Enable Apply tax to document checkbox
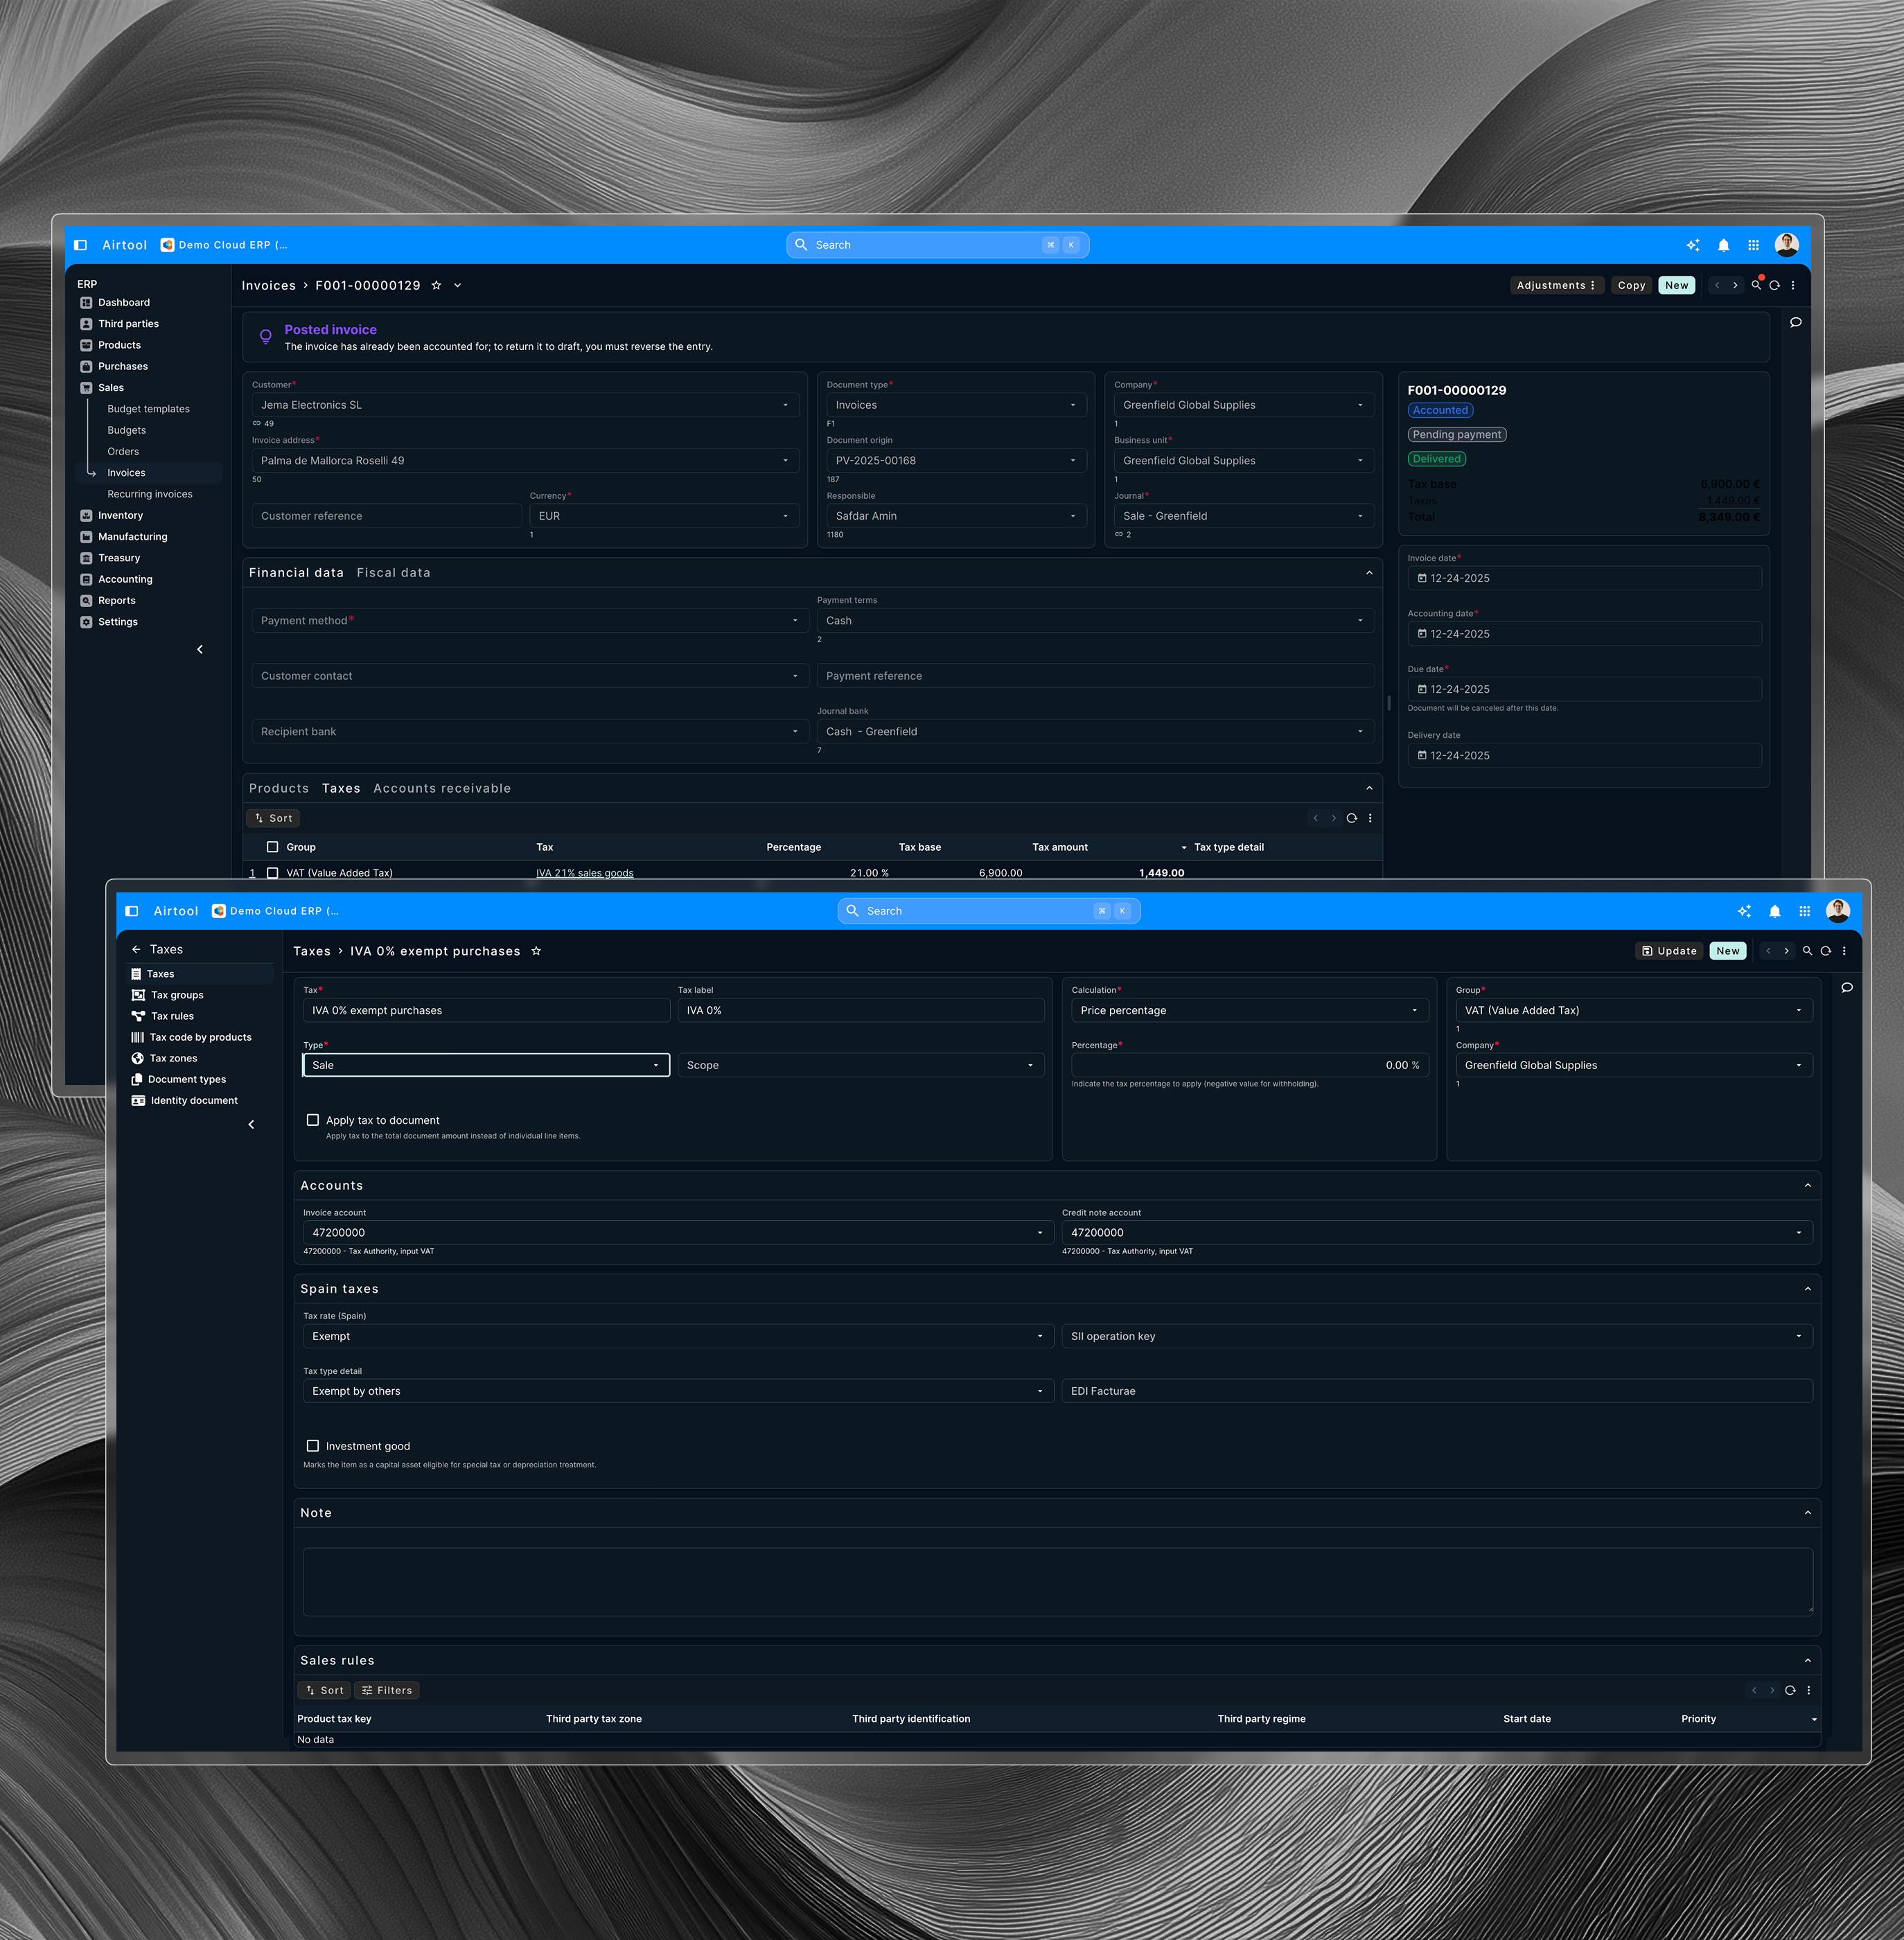This screenshot has width=1904, height=1940. click(x=313, y=1120)
